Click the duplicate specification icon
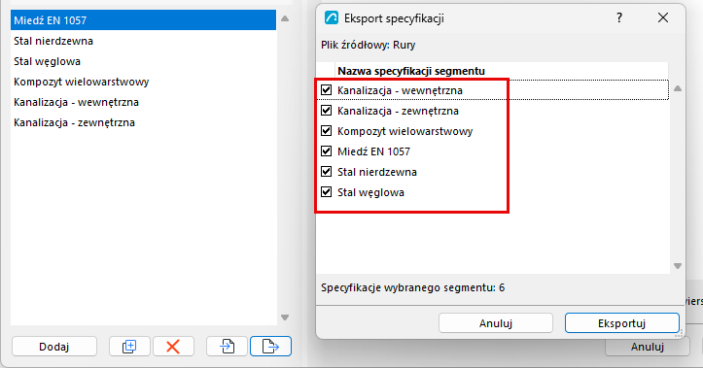The height and width of the screenshot is (368, 703). point(129,346)
